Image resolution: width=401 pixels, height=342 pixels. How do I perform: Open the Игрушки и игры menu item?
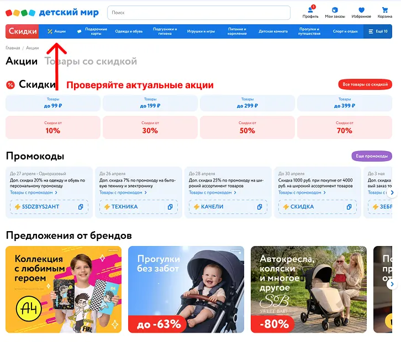tap(201, 31)
